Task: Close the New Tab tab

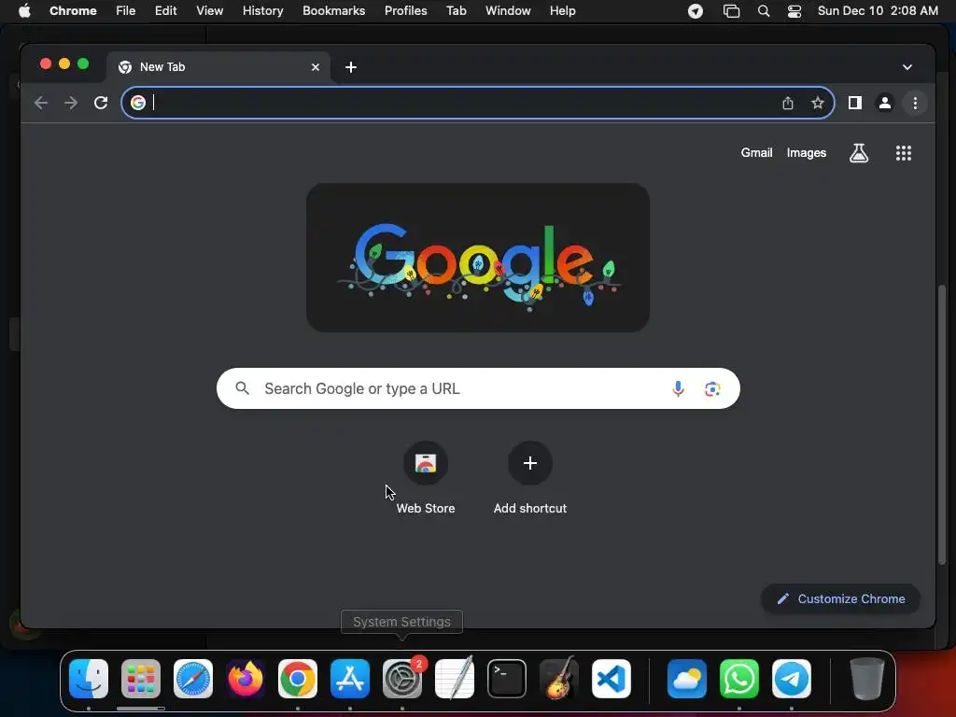Action: (x=316, y=67)
